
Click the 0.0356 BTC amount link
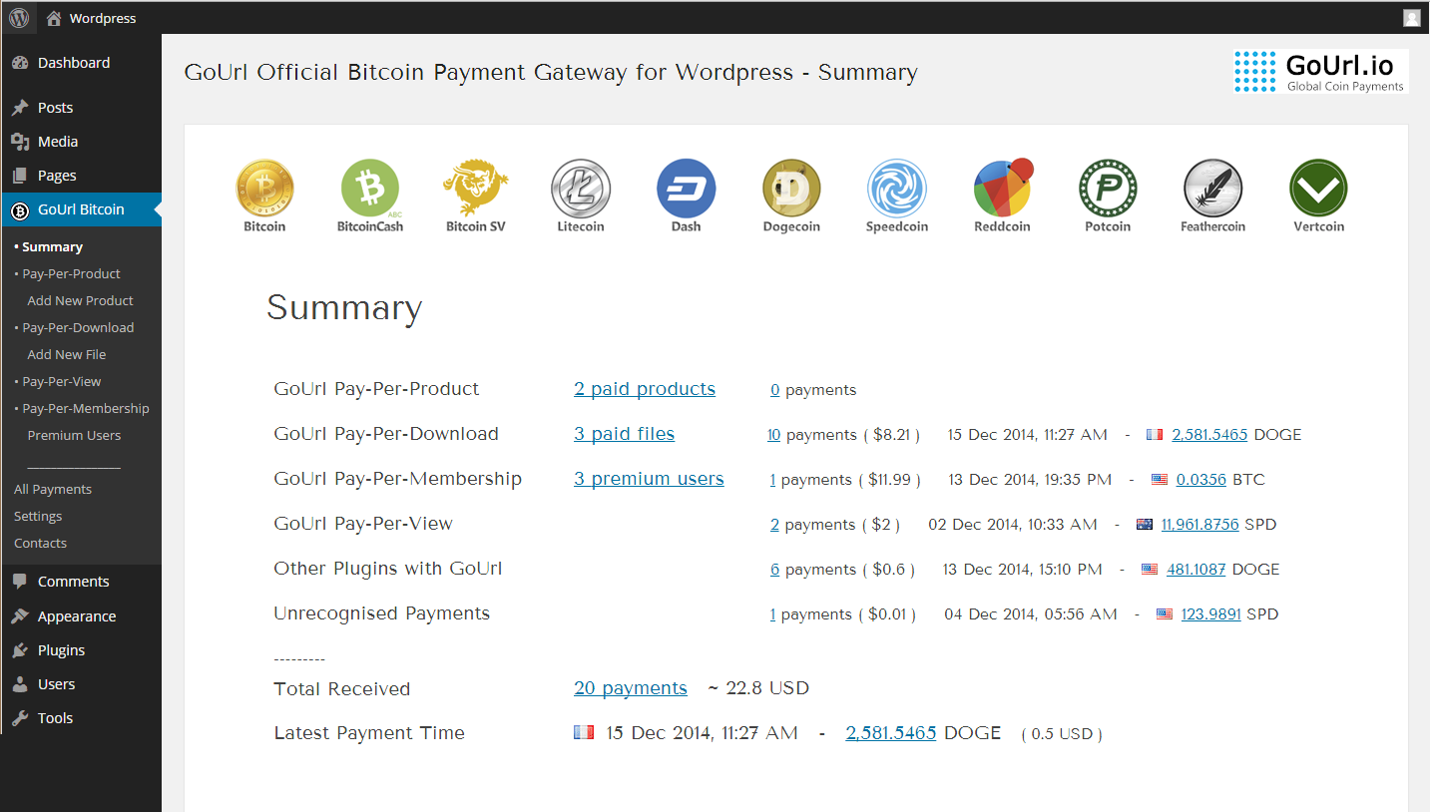coord(1201,480)
